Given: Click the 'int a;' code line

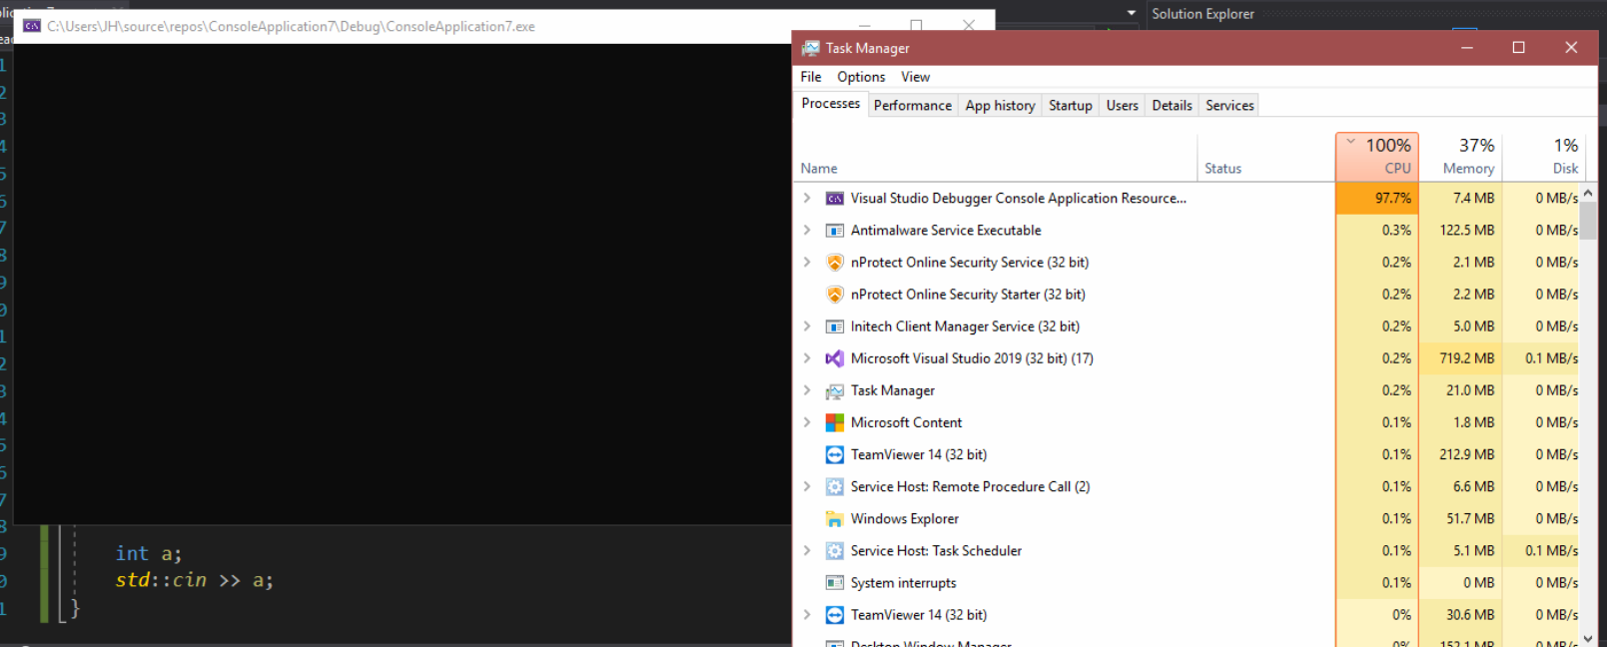Looking at the screenshot, I should [x=149, y=553].
